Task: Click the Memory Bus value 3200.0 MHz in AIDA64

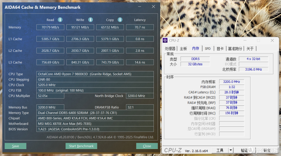Action: pyautogui.click(x=50, y=107)
